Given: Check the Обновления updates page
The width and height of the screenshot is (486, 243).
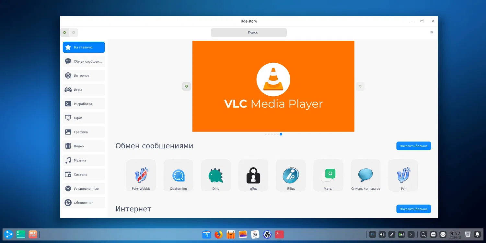Looking at the screenshot, I should pos(84,203).
